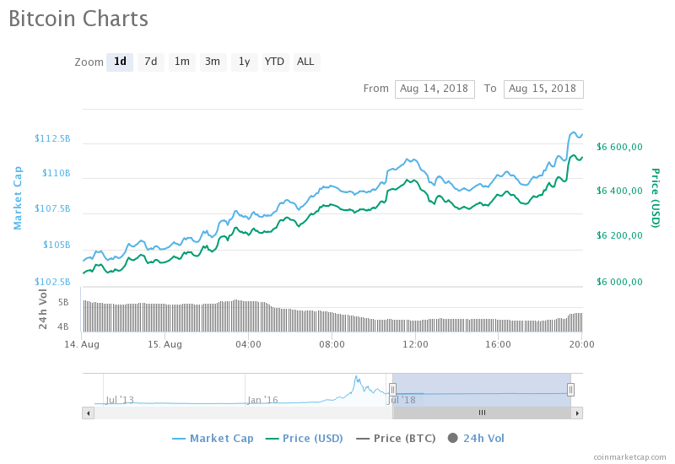Click the navigator right scroll arrow

coord(577,413)
